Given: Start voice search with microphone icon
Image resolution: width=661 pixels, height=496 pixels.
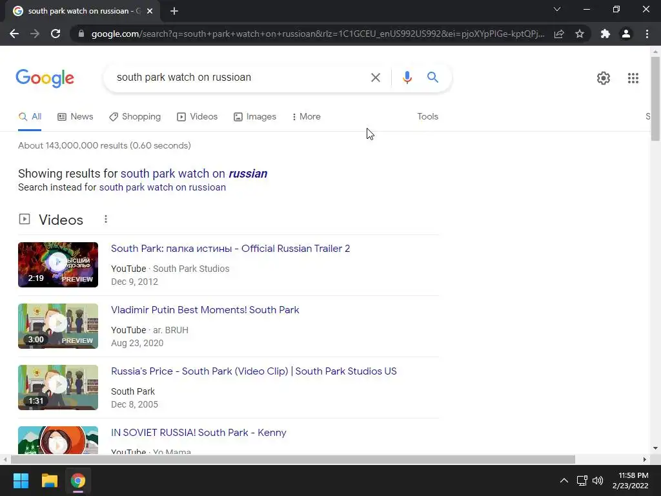Looking at the screenshot, I should [407, 77].
